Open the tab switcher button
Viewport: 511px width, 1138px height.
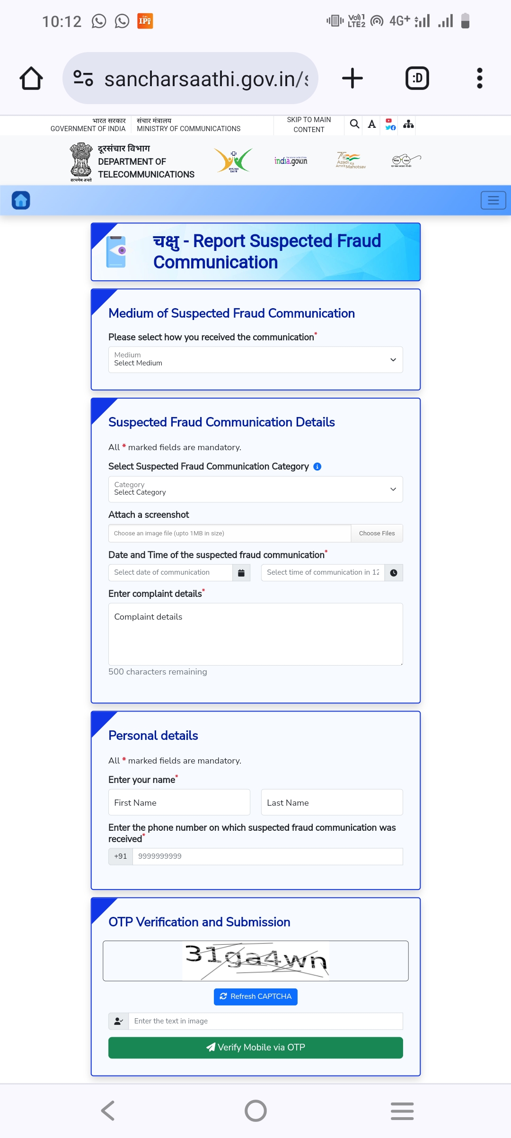[x=417, y=78]
